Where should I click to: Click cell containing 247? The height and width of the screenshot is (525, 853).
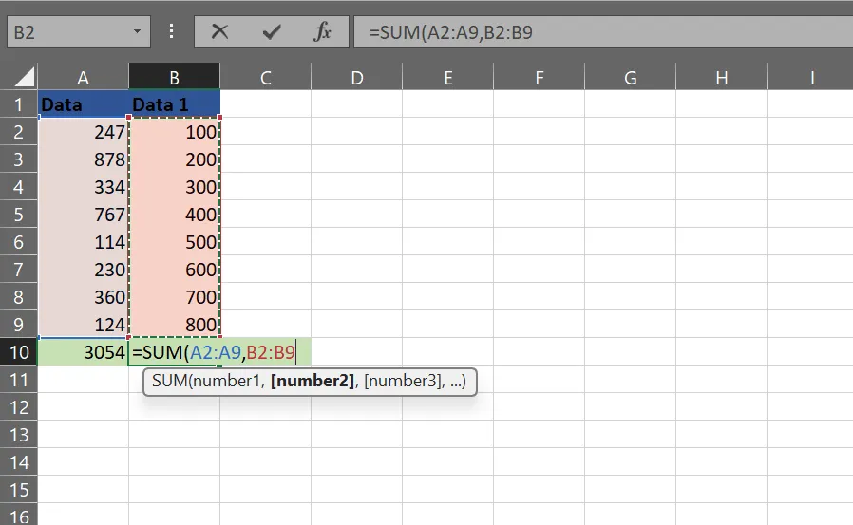(x=83, y=132)
